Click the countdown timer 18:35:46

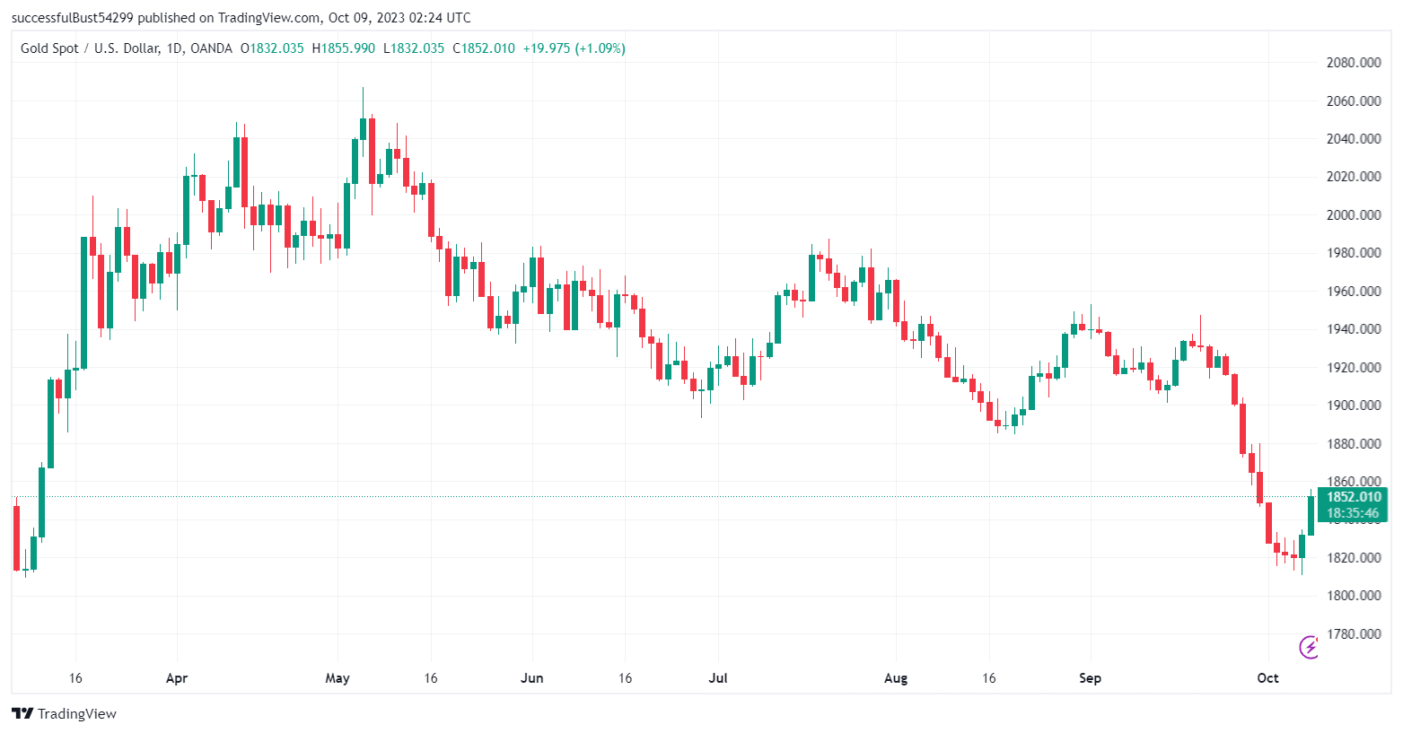point(1353,513)
